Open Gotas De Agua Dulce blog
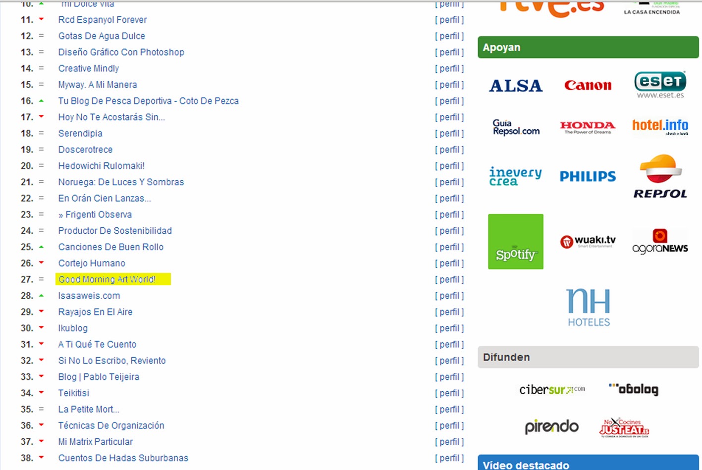The height and width of the screenshot is (470, 702). click(x=102, y=36)
